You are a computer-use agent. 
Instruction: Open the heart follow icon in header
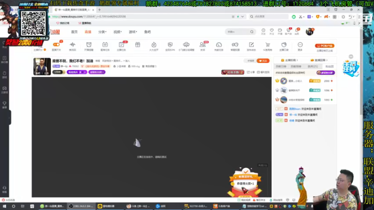272,30
